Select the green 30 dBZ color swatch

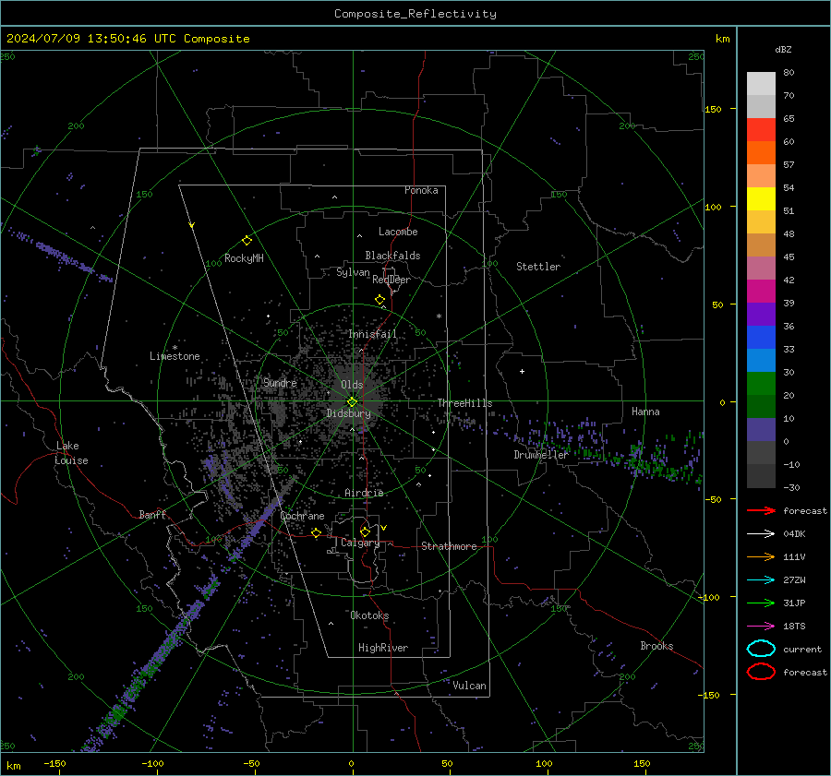(x=761, y=383)
